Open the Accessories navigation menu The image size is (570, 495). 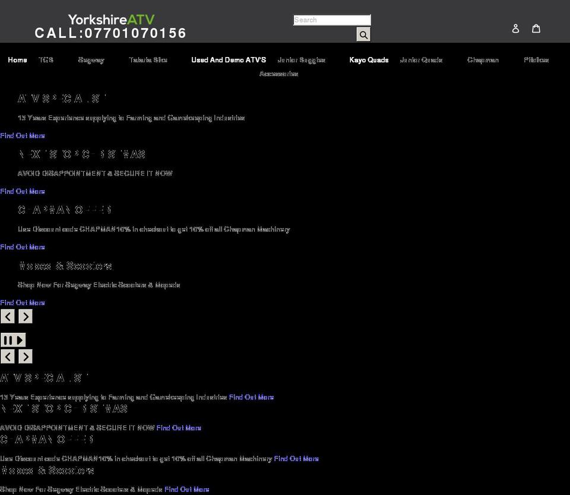pos(278,74)
